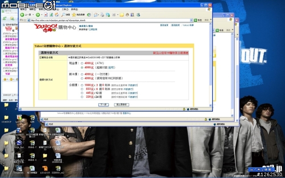
Task: Click inside the IE address URL field
Action: [x=109, y=20]
